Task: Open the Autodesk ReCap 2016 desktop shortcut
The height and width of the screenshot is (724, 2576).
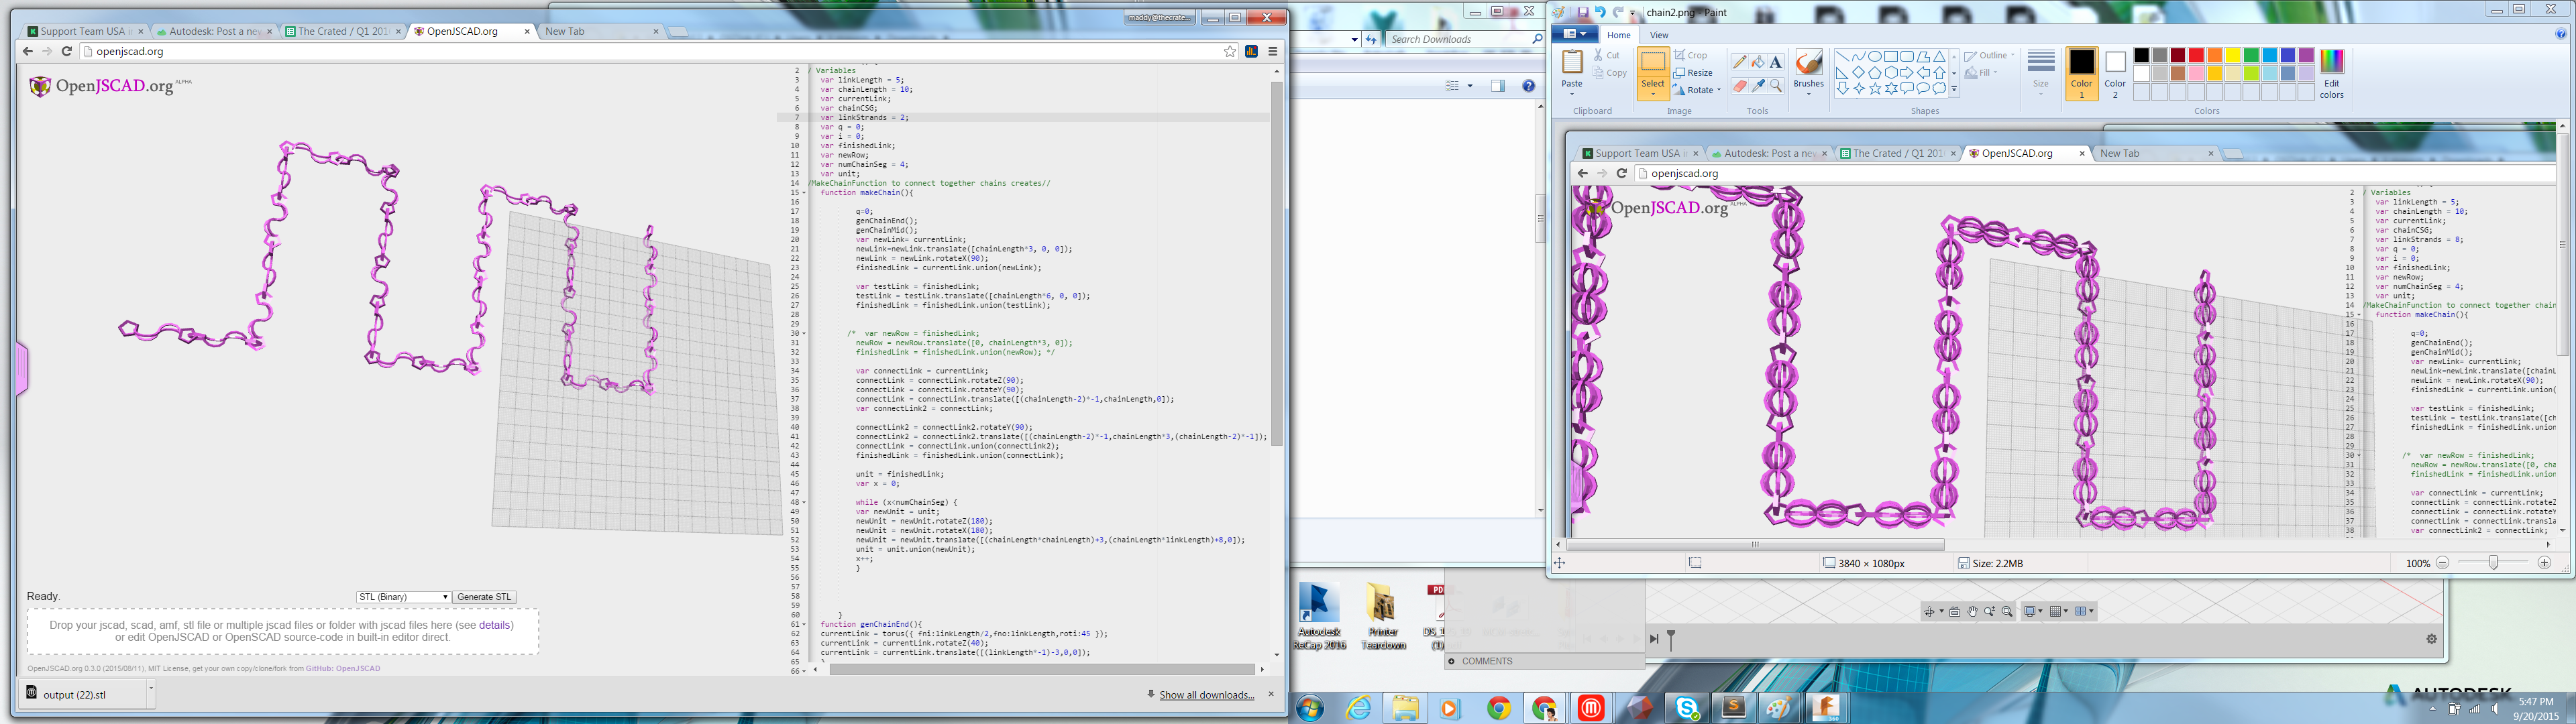Action: point(1319,617)
